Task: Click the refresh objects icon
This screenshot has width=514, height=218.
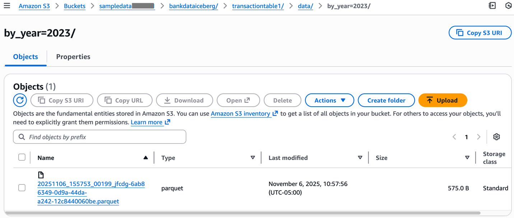Action: click(20, 100)
